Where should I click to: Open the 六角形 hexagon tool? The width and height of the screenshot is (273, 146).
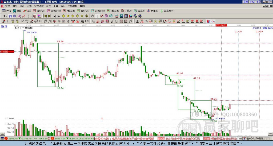coord(152,11)
